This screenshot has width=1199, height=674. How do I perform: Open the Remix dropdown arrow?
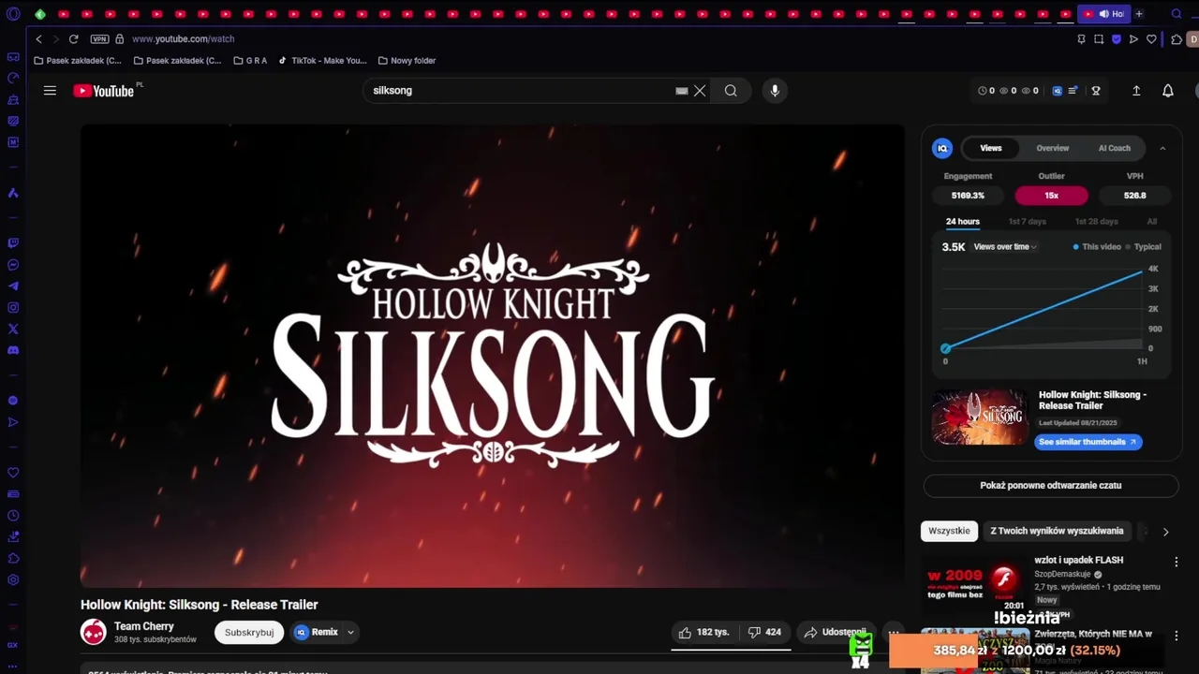pos(350,633)
